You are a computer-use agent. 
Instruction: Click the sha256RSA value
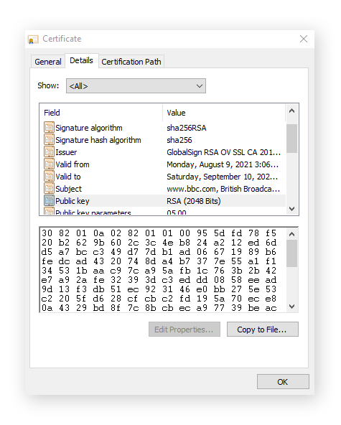[x=187, y=128]
